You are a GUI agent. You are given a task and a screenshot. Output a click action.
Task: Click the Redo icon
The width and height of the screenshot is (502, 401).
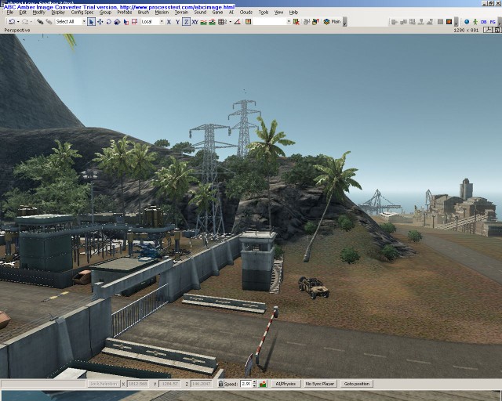tap(25, 22)
